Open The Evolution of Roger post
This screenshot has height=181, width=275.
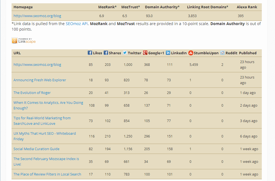32,93
